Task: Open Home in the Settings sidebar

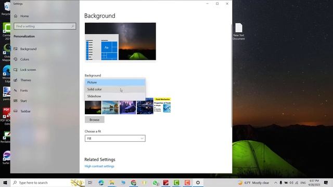Action: click(x=24, y=16)
